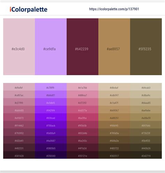Select the #ba3f6a raspberry shade
Viewport: 165px width, 173px height.
coord(82,117)
